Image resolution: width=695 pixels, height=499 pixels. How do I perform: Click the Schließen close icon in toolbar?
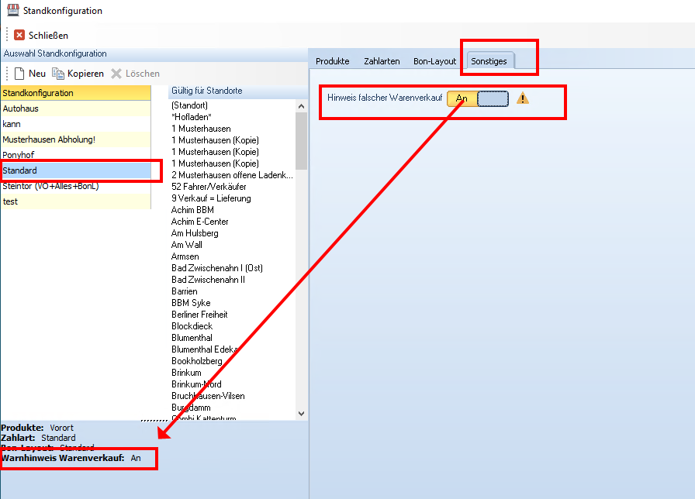coord(19,35)
